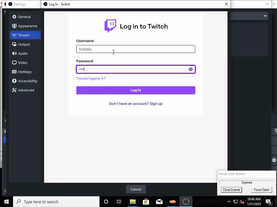Click the network icon in system tray

(236, 202)
